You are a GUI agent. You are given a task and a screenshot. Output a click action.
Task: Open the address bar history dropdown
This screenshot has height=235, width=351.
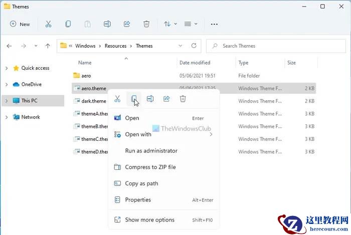[180, 46]
